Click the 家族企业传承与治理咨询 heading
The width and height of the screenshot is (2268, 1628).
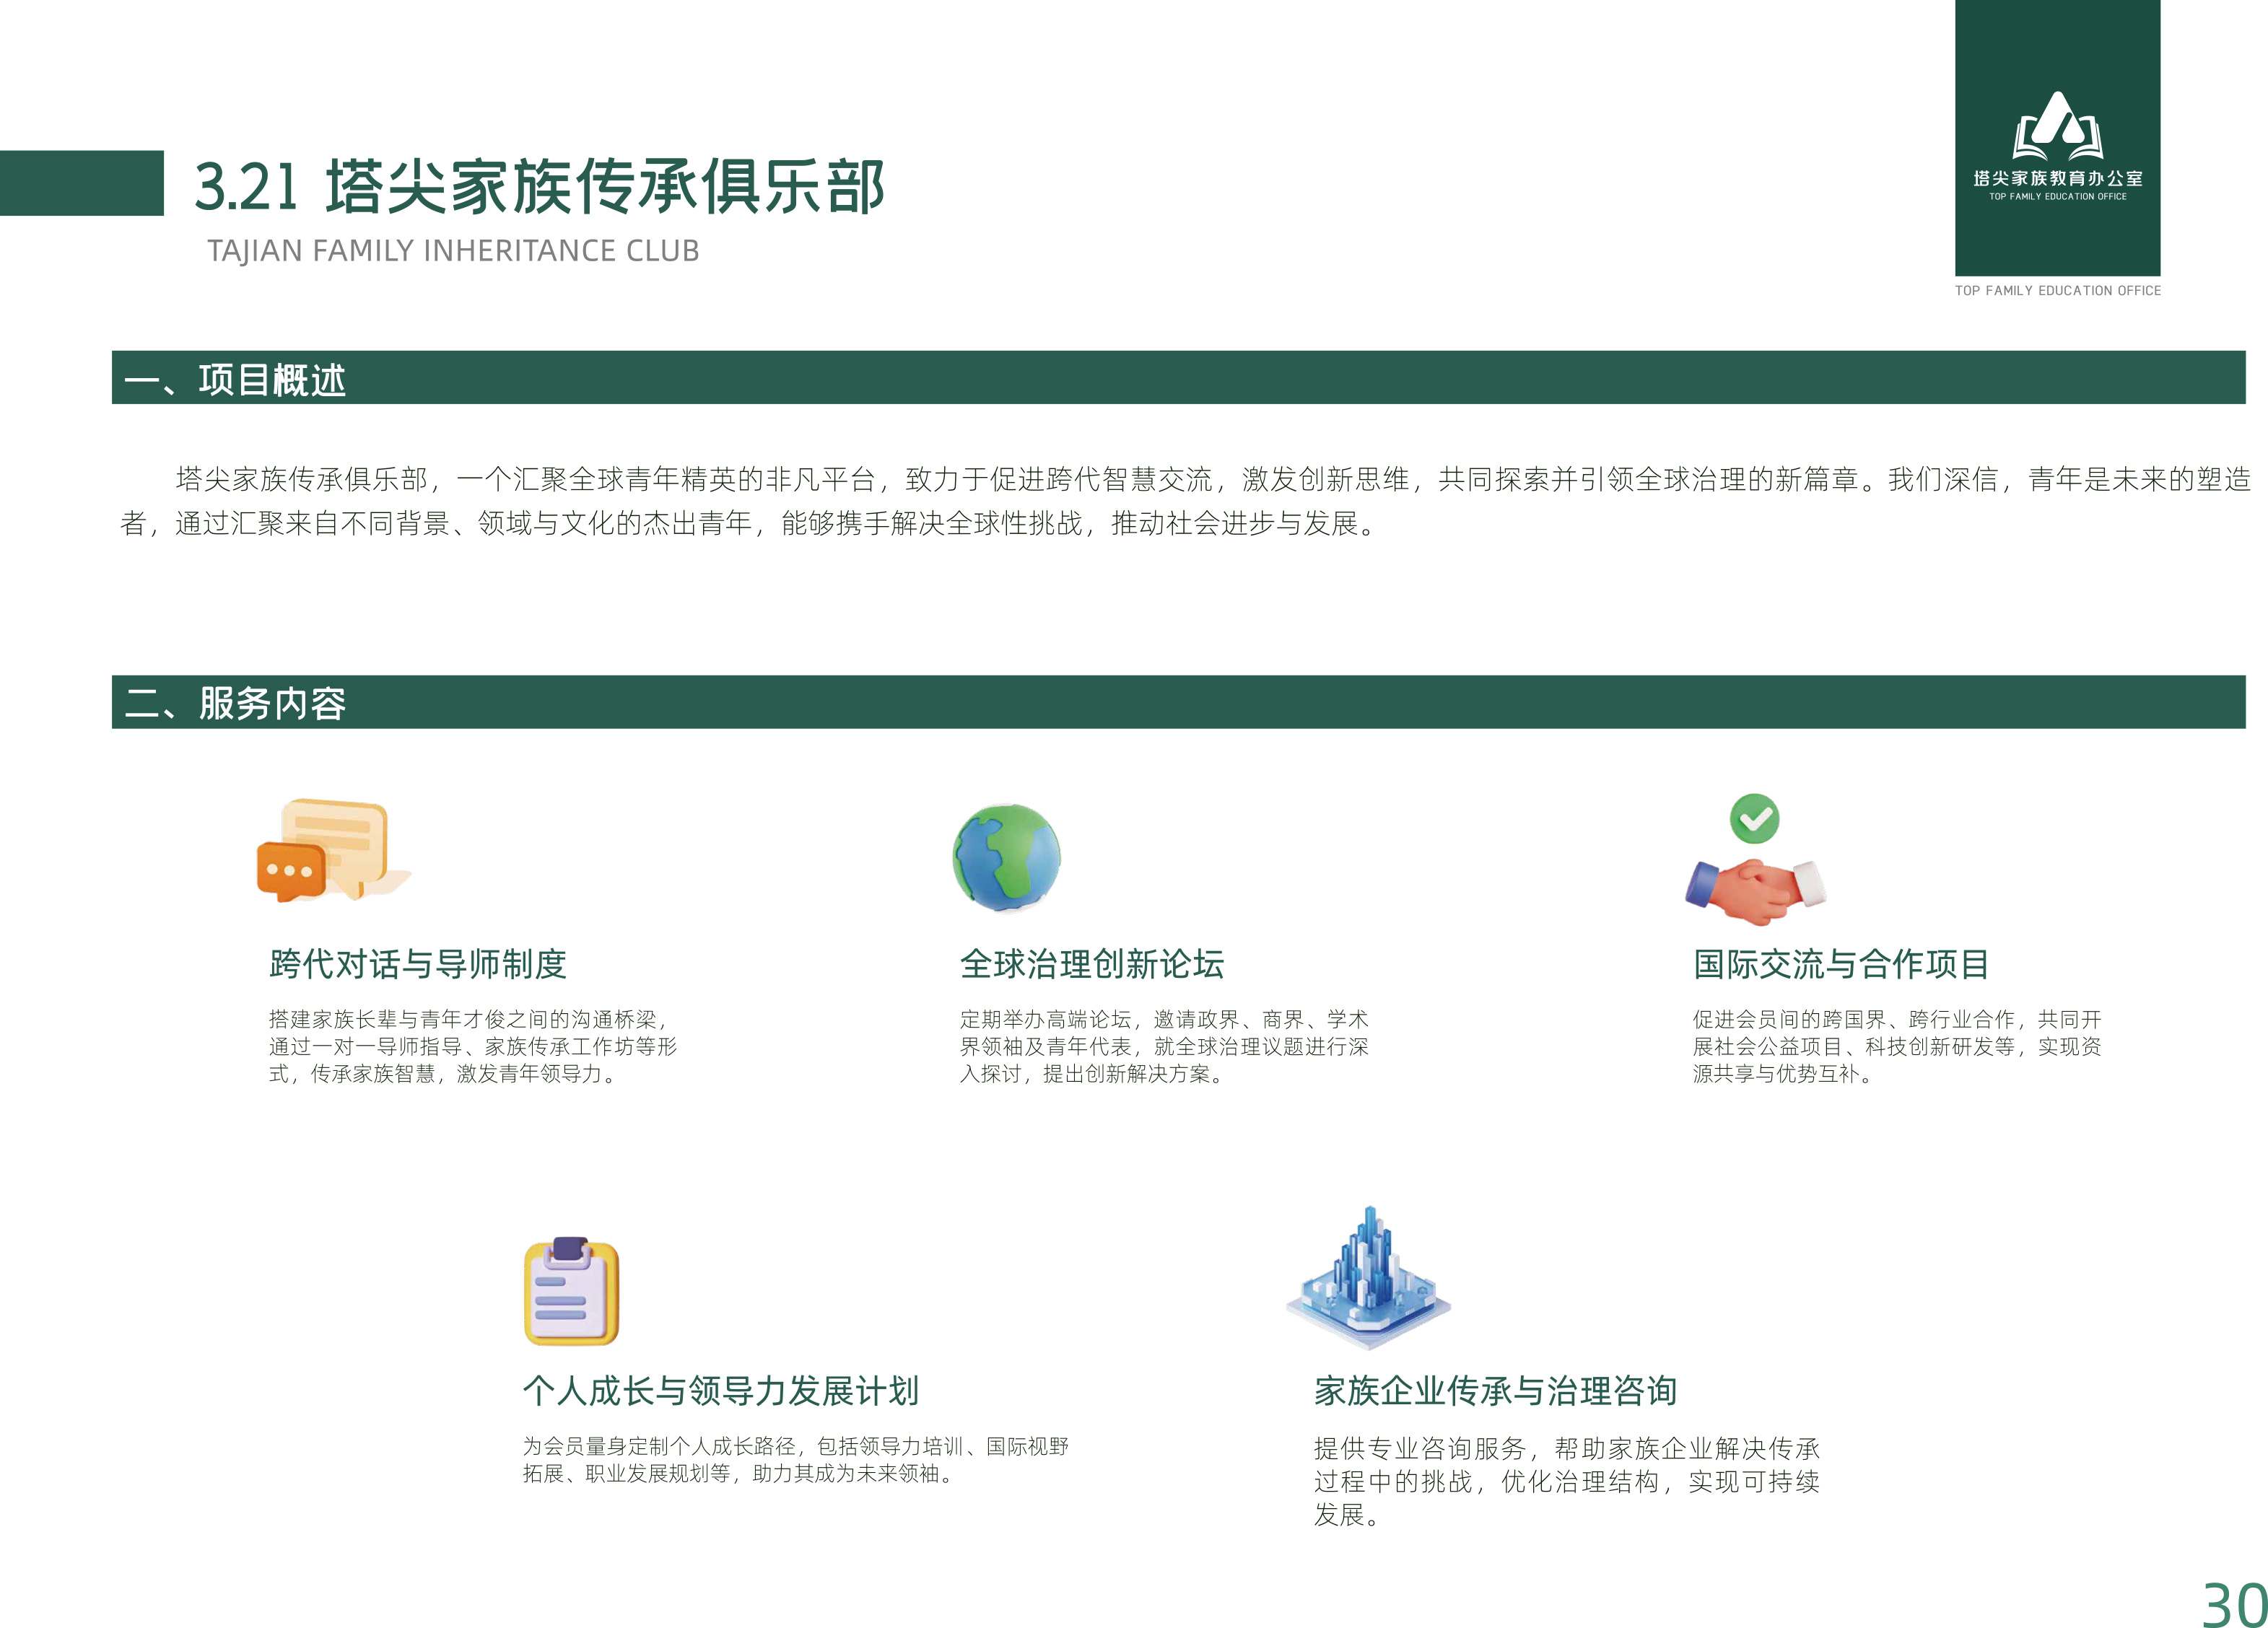pyautogui.click(x=1495, y=1391)
